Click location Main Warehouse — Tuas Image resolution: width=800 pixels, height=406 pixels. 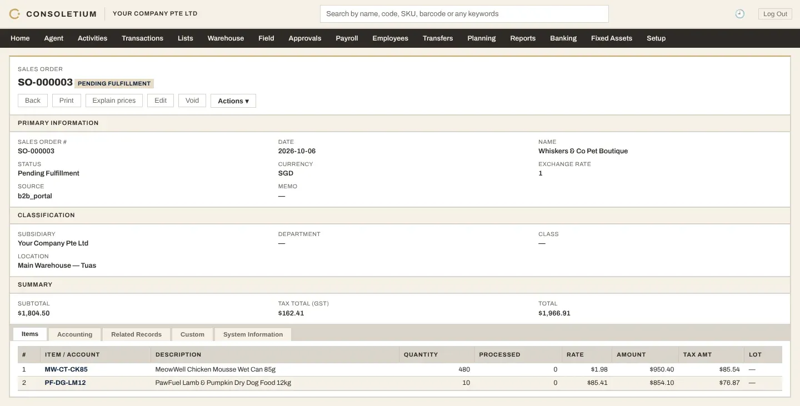pos(57,265)
